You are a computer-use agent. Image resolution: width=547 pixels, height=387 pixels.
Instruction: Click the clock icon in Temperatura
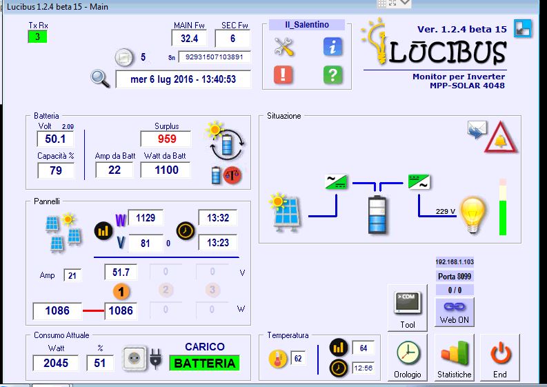pyautogui.click(x=339, y=368)
